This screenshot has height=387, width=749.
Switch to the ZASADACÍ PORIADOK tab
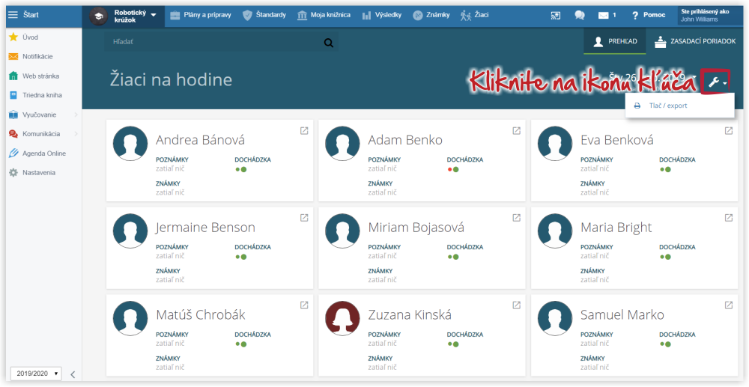[x=695, y=41]
